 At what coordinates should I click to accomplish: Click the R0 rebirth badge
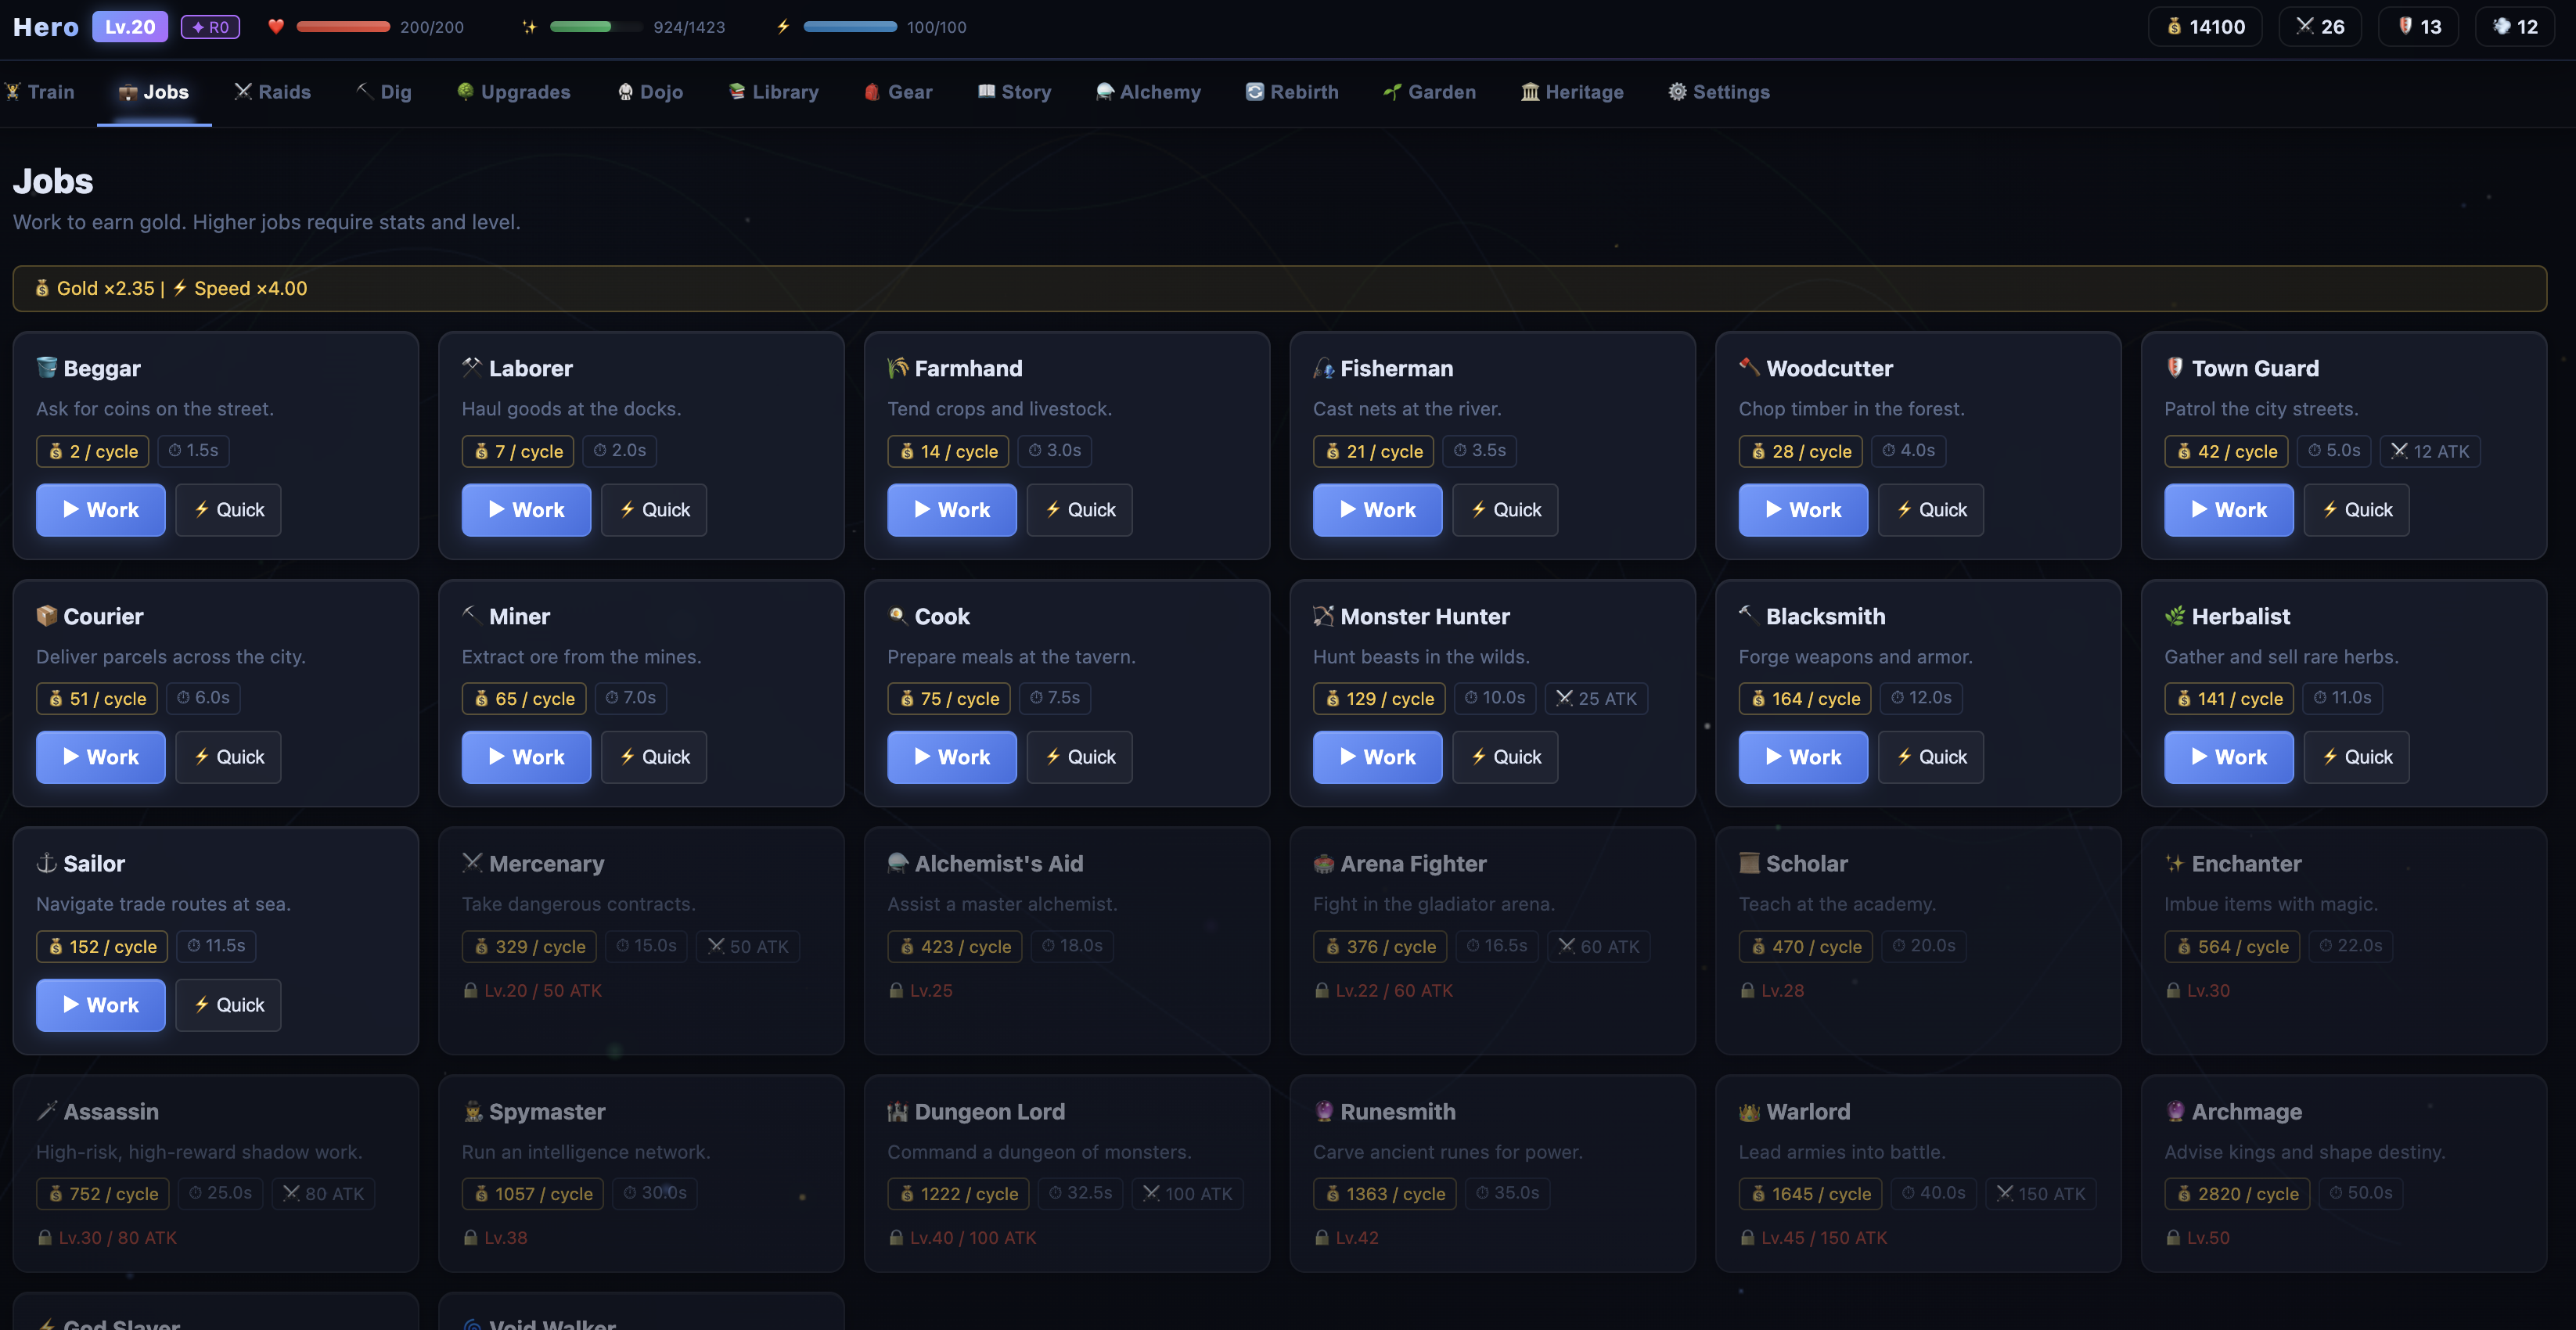click(x=210, y=27)
